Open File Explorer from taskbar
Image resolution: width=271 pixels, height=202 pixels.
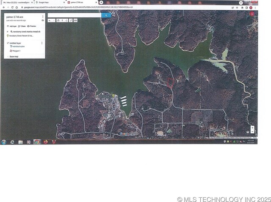[x=20, y=142]
